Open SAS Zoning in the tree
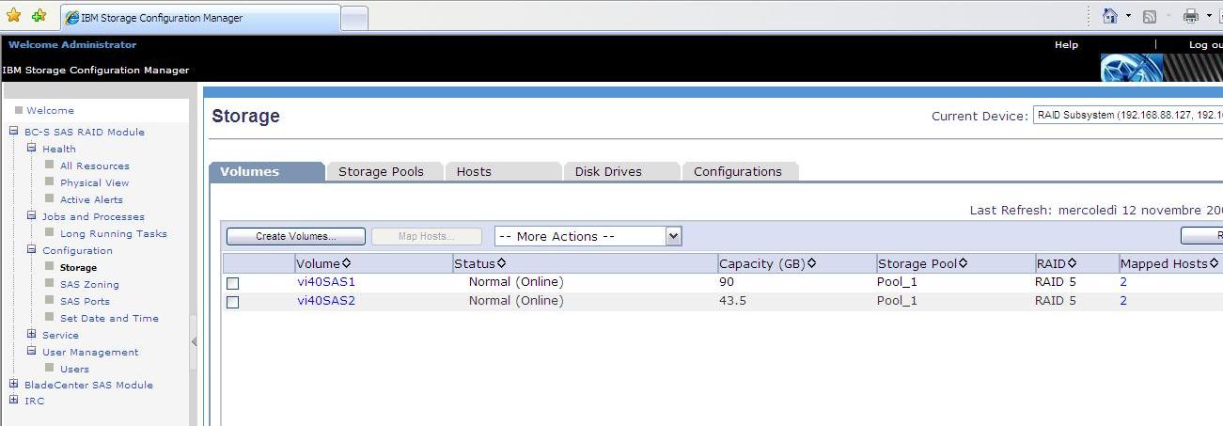The width and height of the screenshot is (1223, 426). pyautogui.click(x=89, y=284)
